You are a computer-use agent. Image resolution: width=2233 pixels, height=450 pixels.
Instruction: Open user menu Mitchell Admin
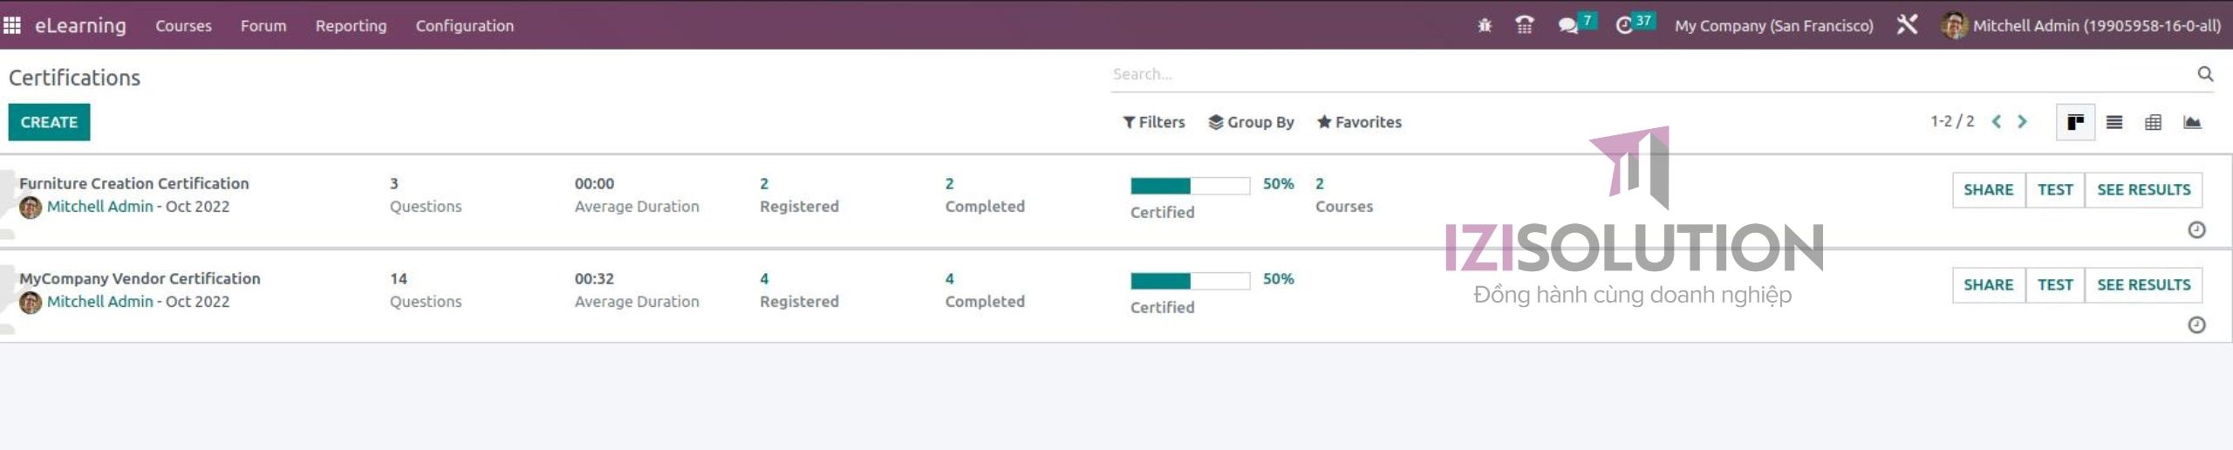2080,25
